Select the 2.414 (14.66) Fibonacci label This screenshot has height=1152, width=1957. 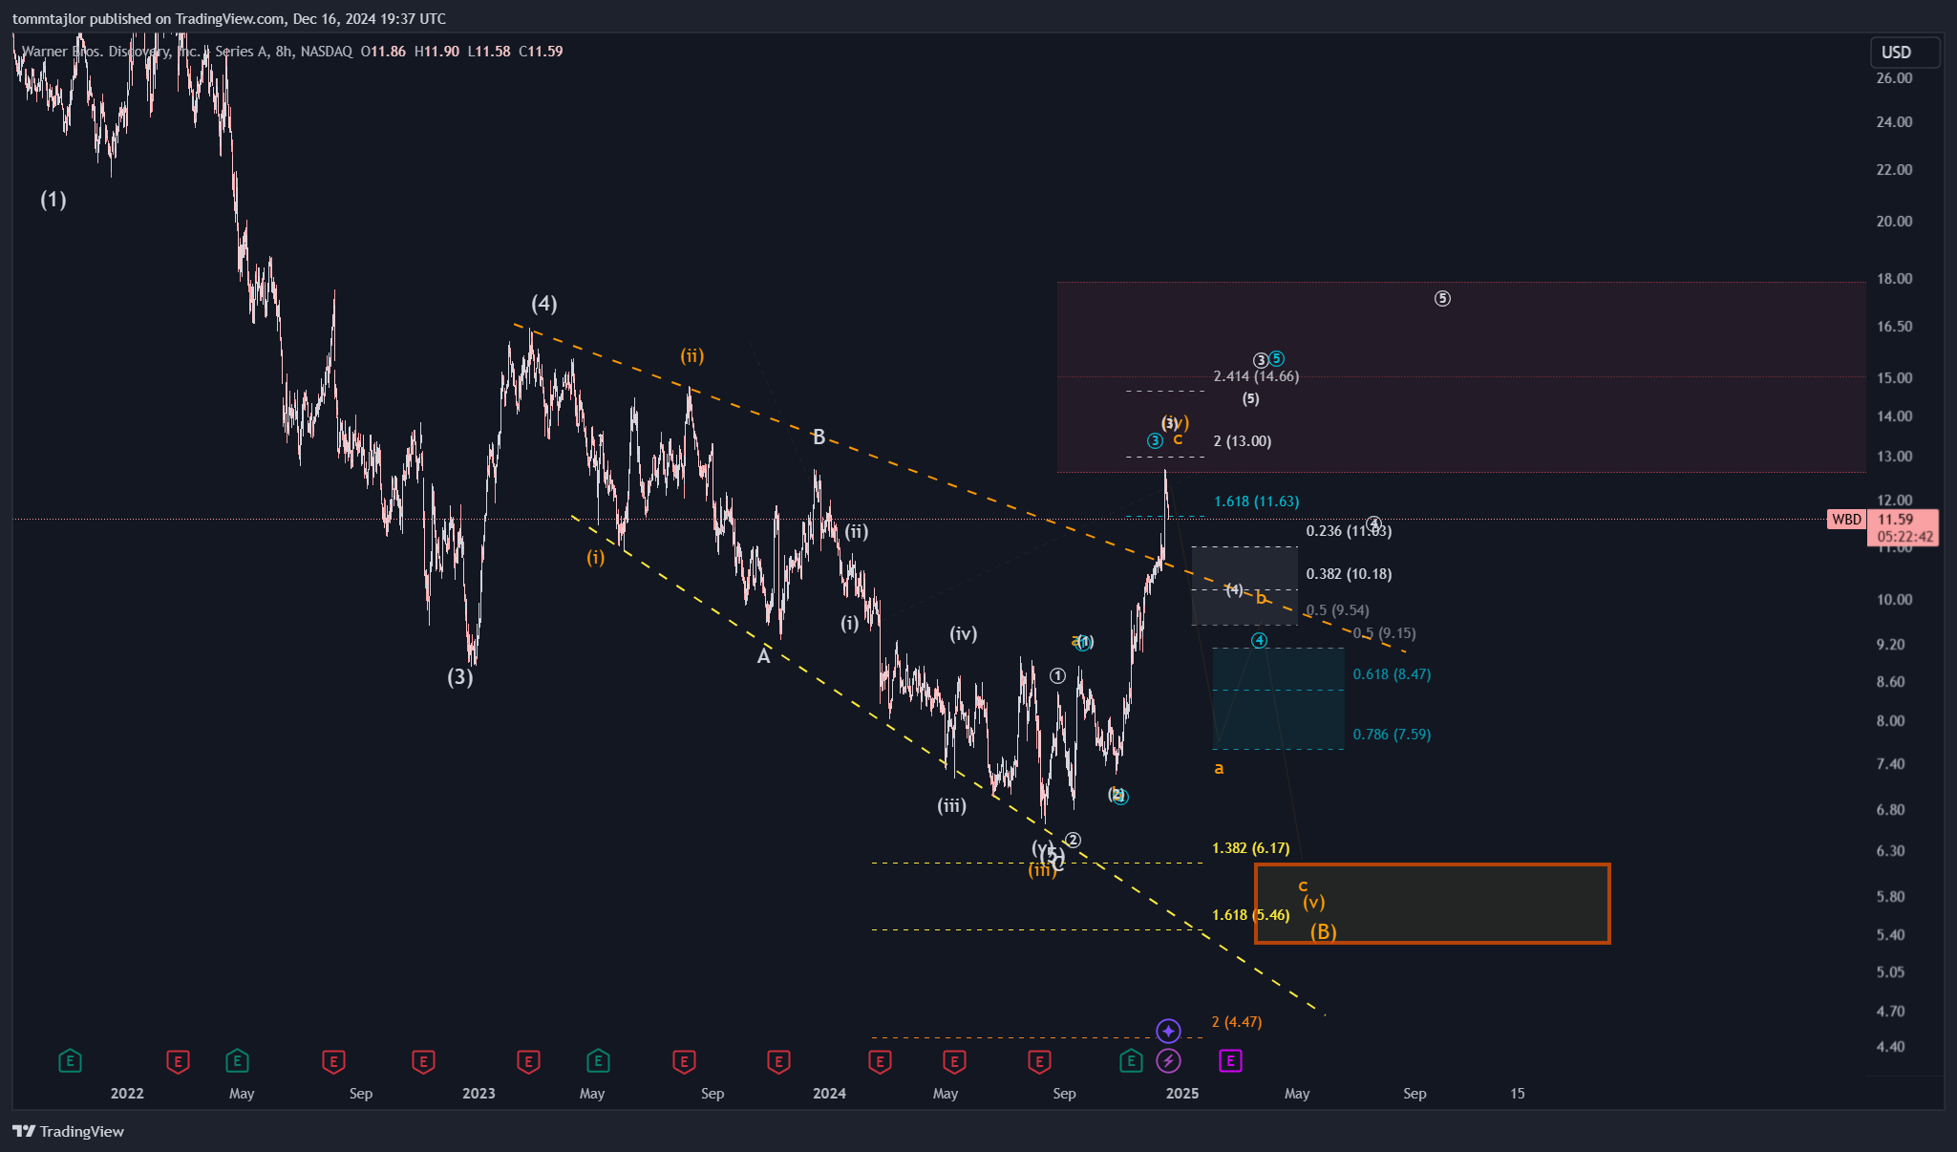pos(1256,376)
